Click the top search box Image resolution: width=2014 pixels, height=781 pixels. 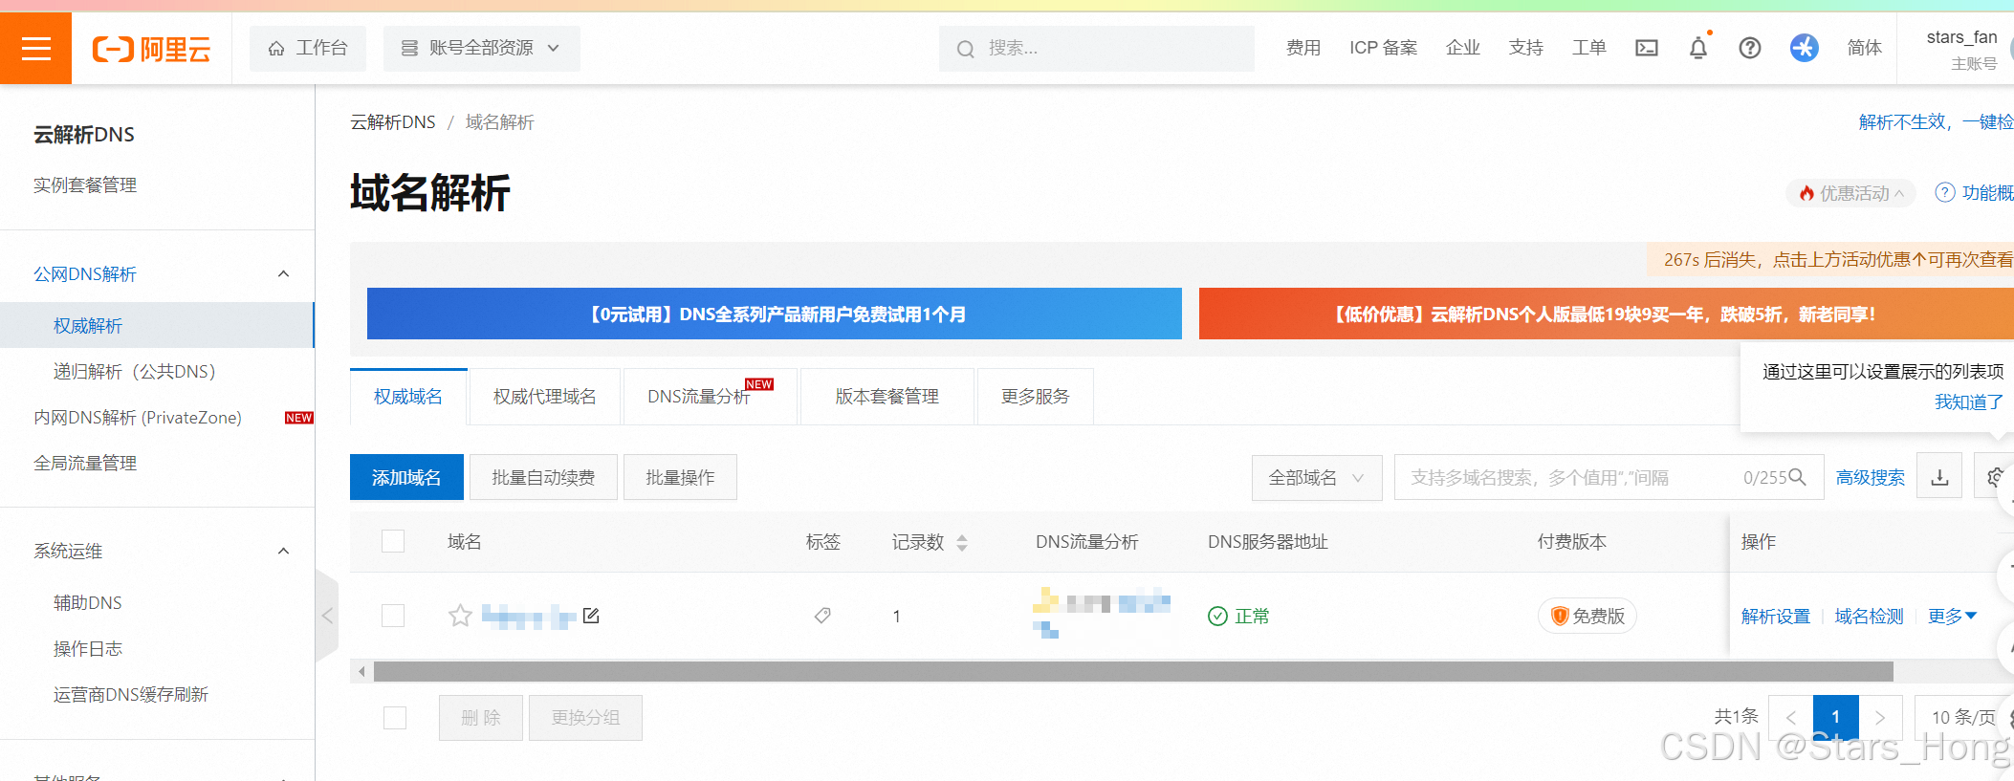pyautogui.click(x=1097, y=49)
